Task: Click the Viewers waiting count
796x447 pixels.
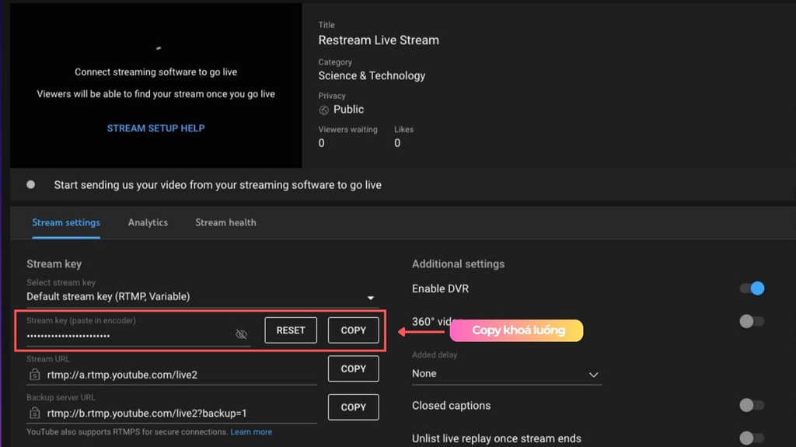Action: pyautogui.click(x=321, y=143)
